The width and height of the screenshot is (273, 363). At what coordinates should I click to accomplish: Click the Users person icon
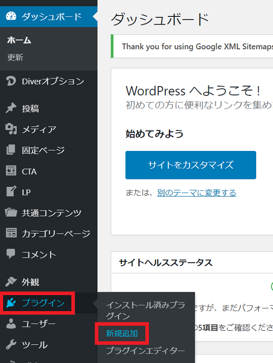click(11, 323)
